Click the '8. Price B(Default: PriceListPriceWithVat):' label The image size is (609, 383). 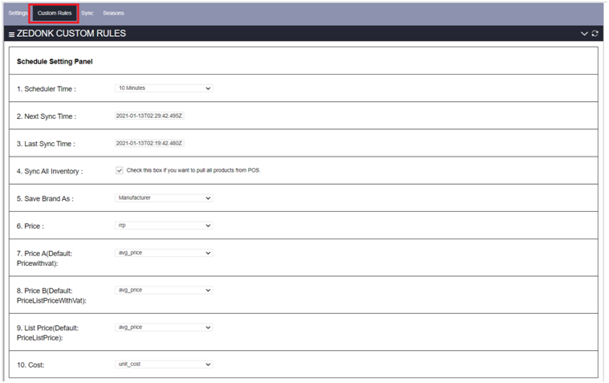click(51, 296)
